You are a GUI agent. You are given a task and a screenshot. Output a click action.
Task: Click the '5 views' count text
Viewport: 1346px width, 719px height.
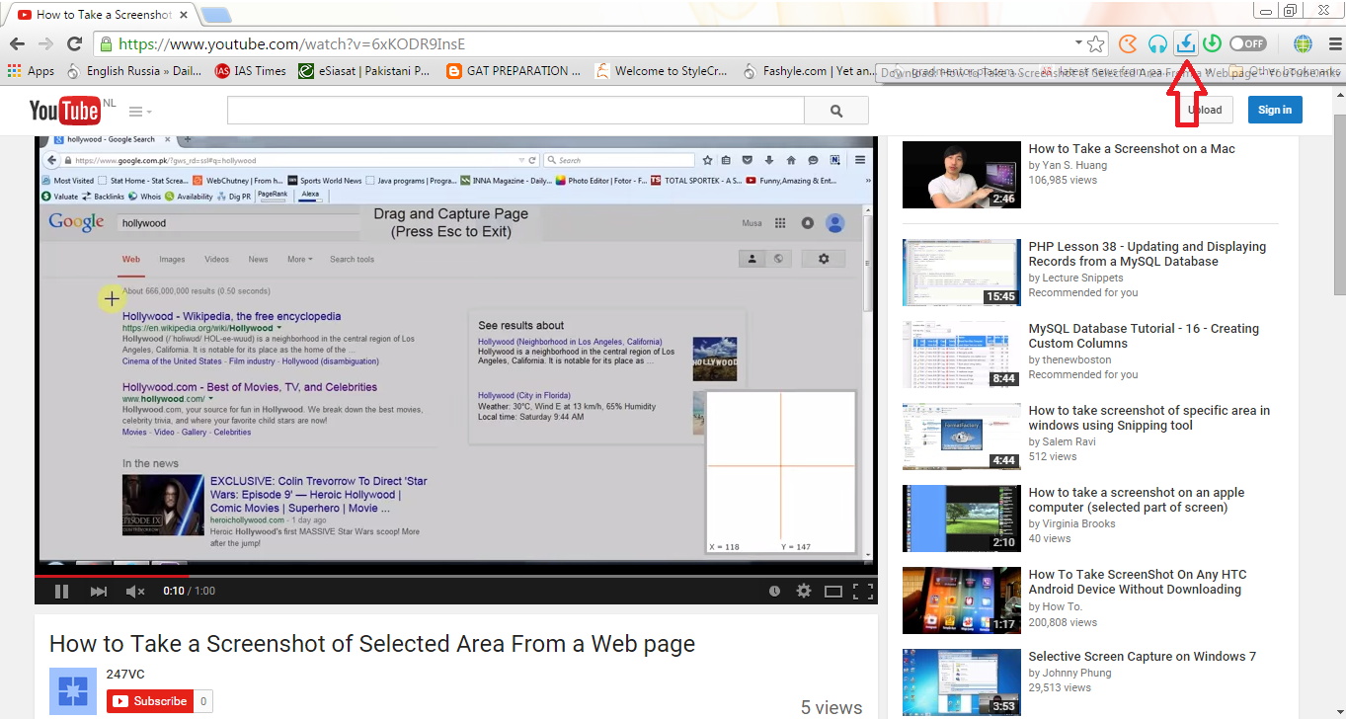(831, 707)
